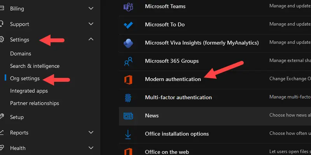311x155 pixels.
Task: Click the Office icon beside Office on the web
Action: [x=128, y=152]
